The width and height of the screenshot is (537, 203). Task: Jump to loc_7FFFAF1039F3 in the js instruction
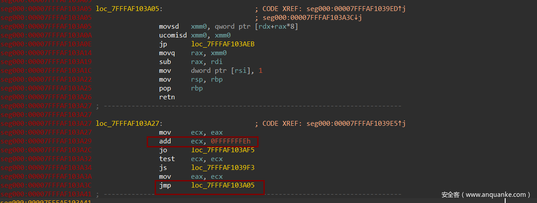click(223, 168)
